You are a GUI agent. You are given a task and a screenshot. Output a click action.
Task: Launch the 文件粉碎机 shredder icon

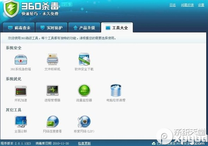[x=53, y=59]
